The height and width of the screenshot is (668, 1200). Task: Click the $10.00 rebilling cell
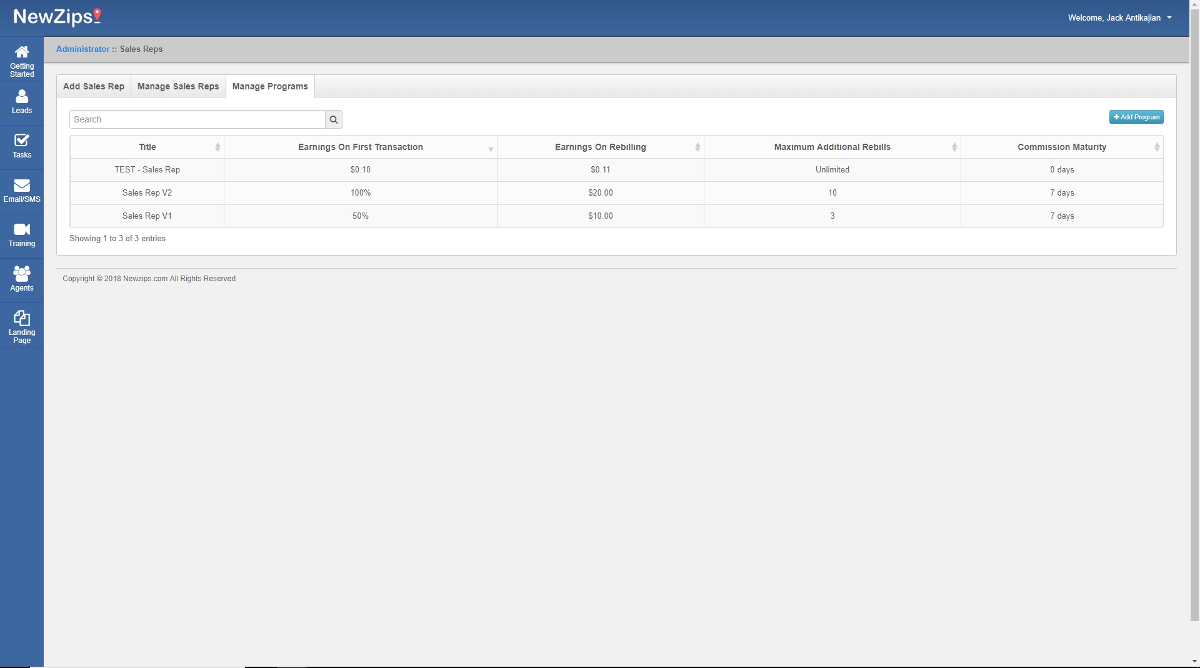point(601,216)
